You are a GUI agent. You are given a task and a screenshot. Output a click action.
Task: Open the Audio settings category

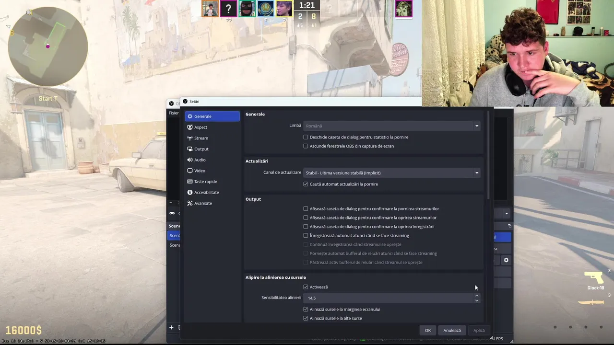(212, 160)
